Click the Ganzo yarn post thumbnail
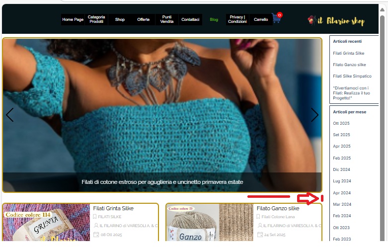Screen dimensions: 388x248 point(210,223)
